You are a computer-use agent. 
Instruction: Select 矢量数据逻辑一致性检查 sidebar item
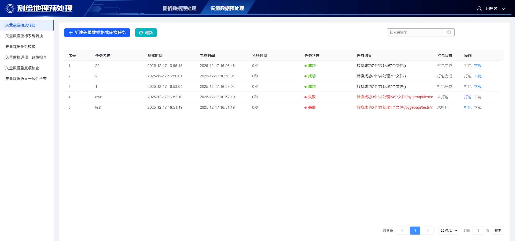coord(26,57)
